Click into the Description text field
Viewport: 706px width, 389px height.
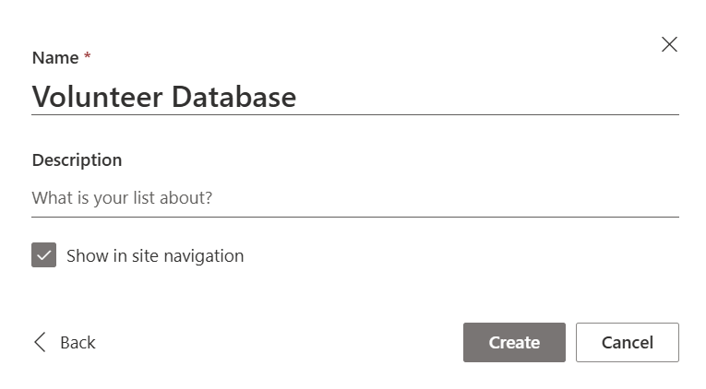[x=355, y=198]
